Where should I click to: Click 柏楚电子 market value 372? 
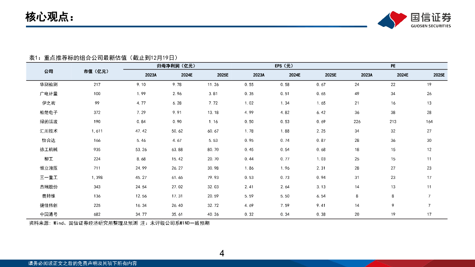tap(97, 113)
